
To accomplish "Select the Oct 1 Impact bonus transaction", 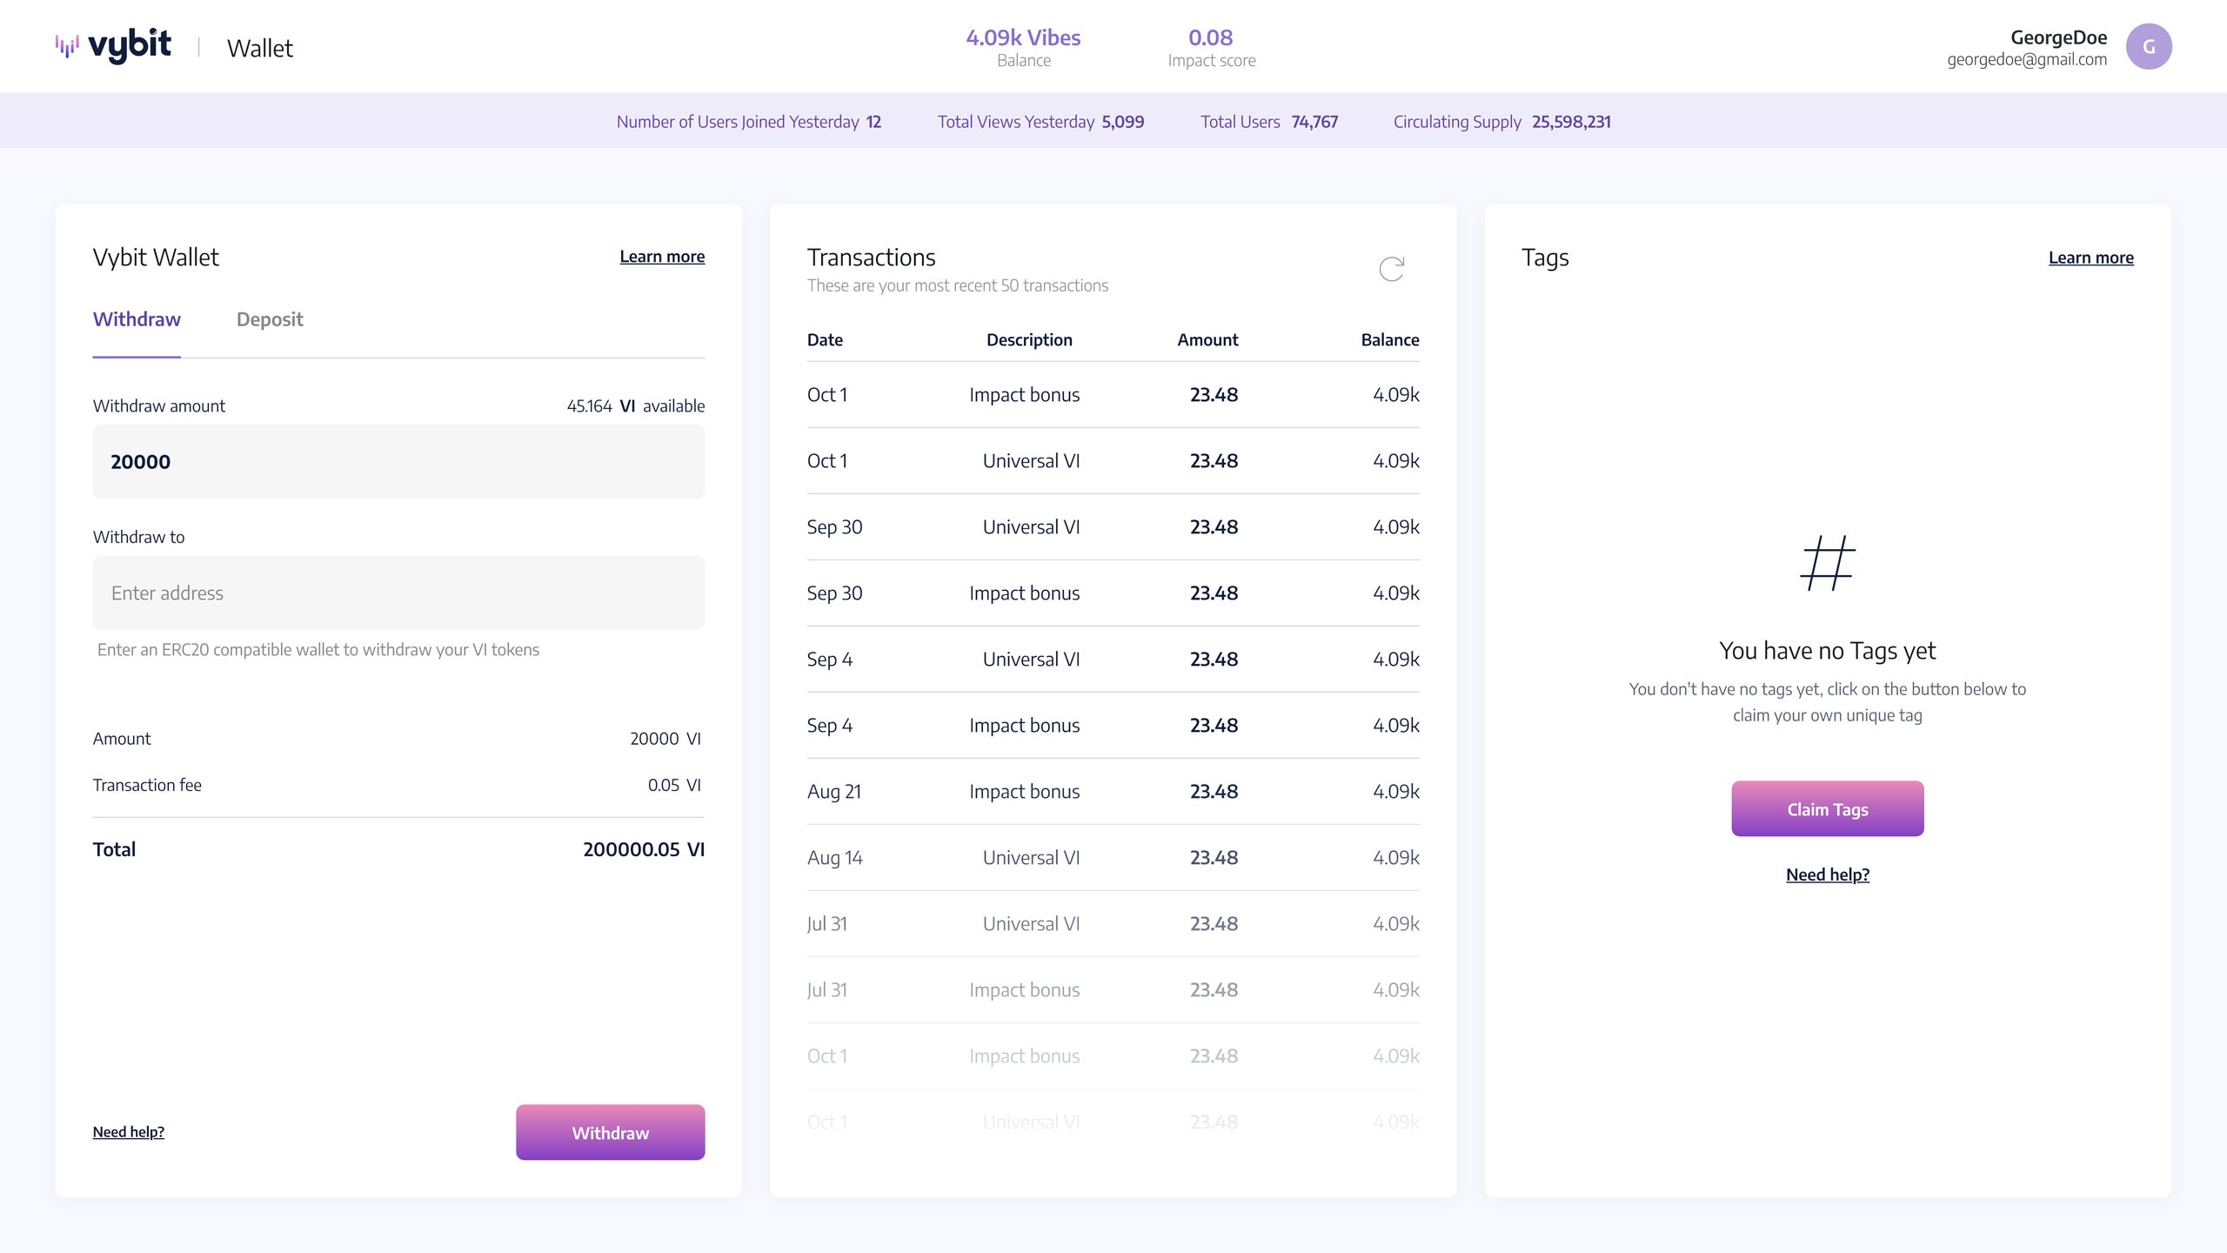I will pyautogui.click(x=1113, y=394).
